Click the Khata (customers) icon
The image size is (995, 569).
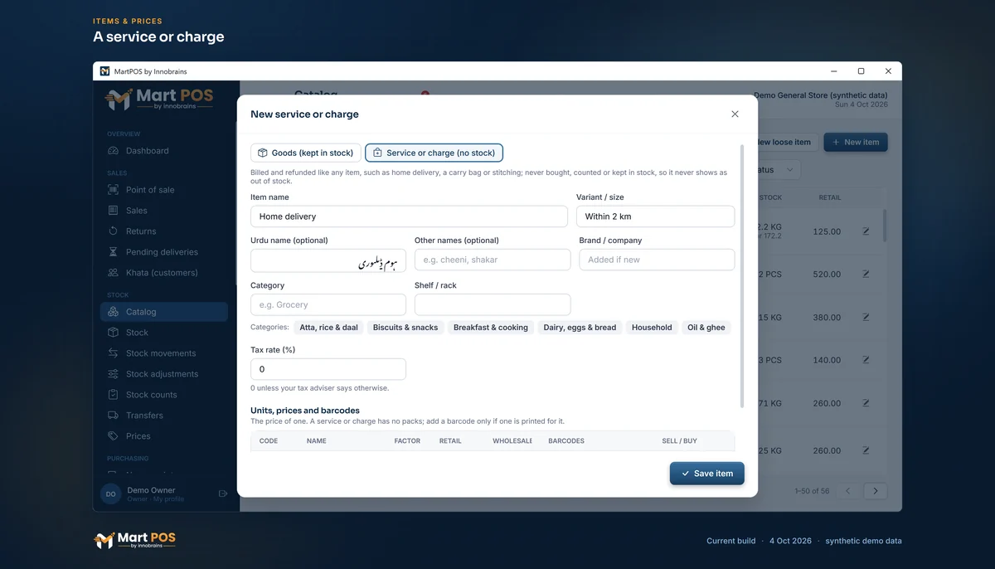coord(113,273)
